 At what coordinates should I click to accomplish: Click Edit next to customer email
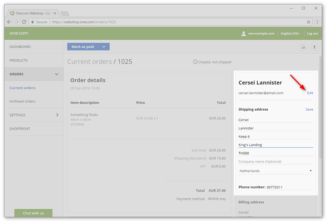coord(310,93)
